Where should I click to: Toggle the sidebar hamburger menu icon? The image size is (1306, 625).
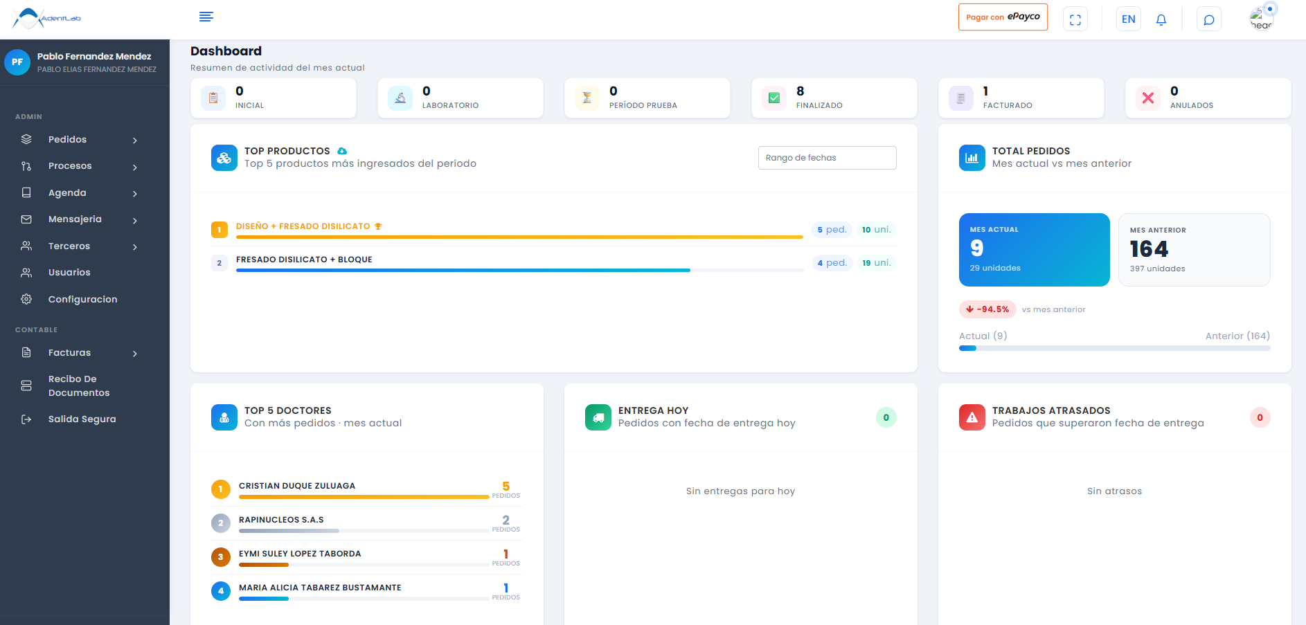[206, 17]
